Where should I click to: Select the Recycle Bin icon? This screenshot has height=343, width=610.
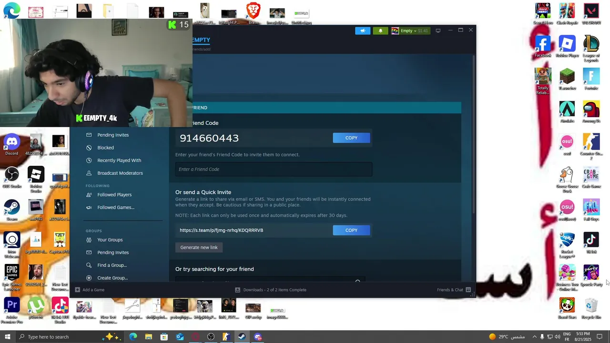point(591,308)
